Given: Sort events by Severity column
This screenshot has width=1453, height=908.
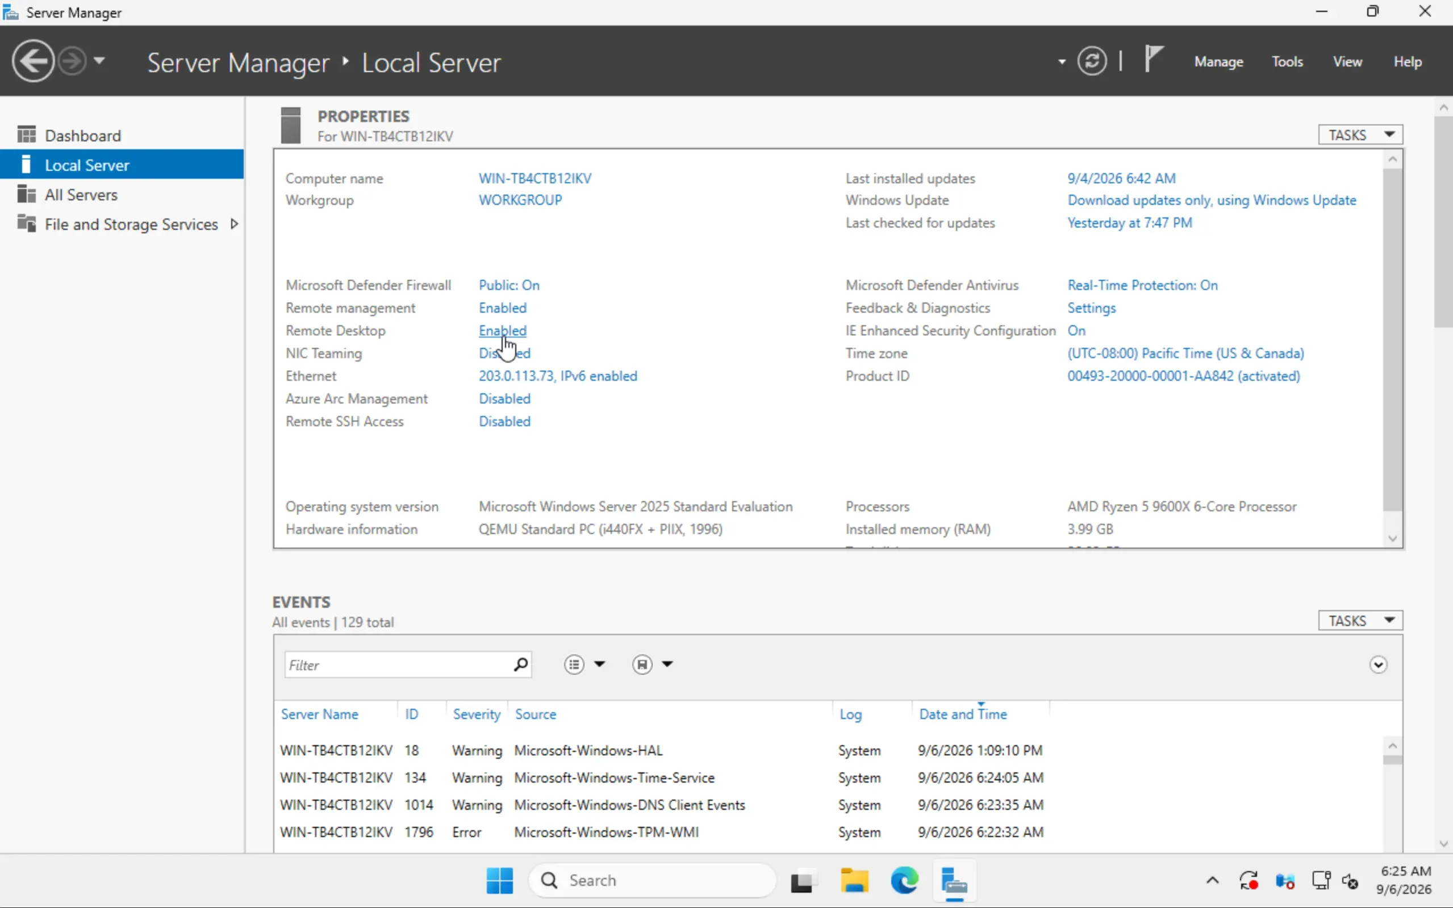Looking at the screenshot, I should click(477, 714).
